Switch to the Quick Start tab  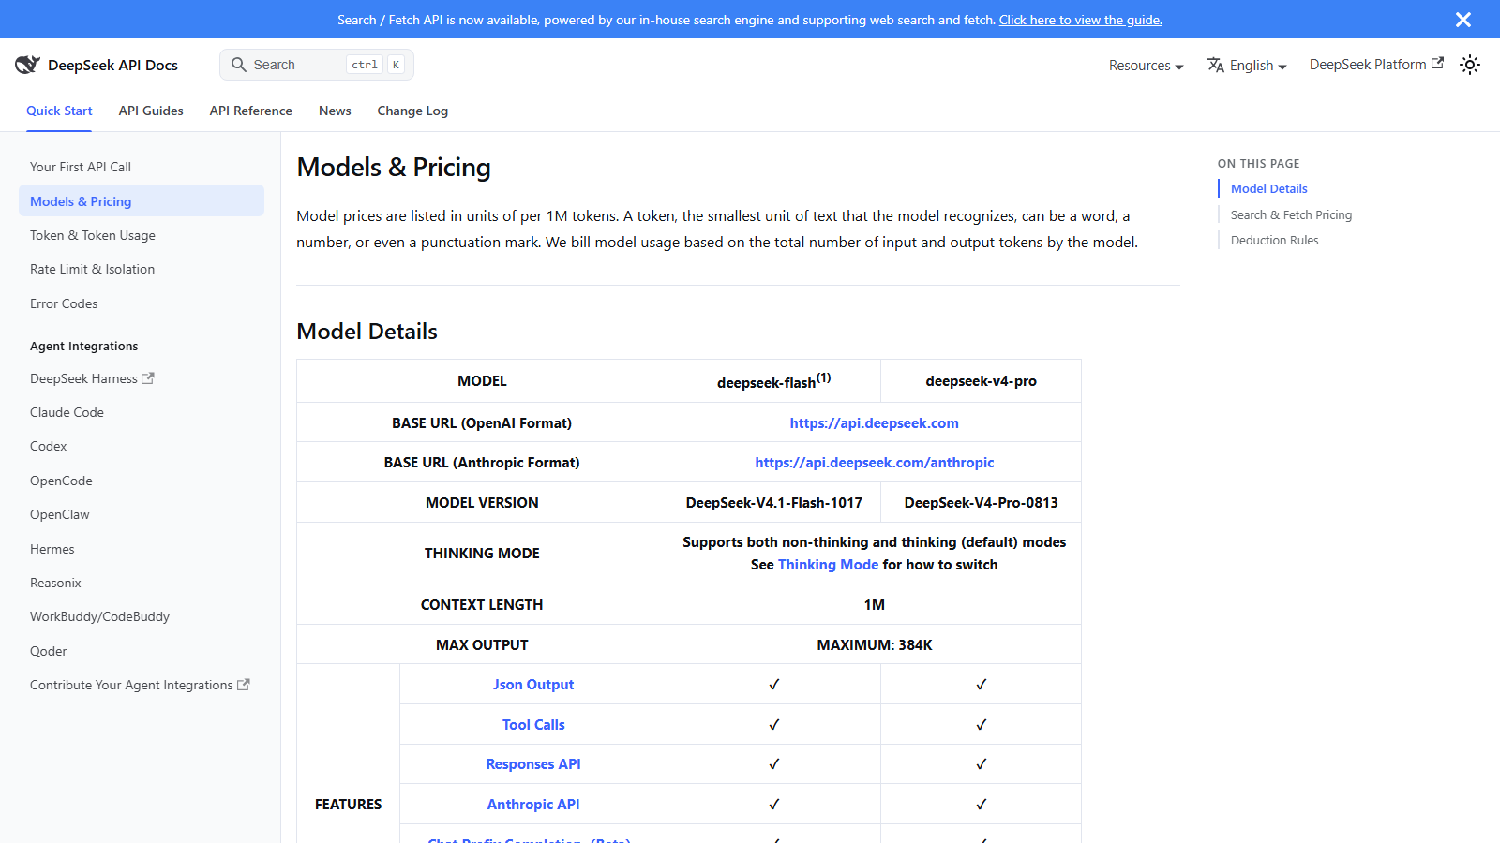click(59, 111)
